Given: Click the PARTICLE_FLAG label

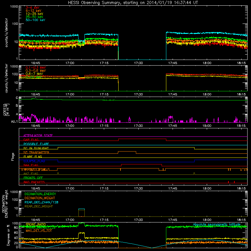Looking at the screenshot, I should (35, 169).
